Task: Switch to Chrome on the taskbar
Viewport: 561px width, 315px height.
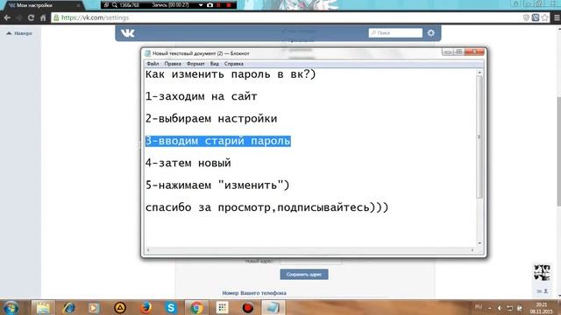Action: [196, 307]
